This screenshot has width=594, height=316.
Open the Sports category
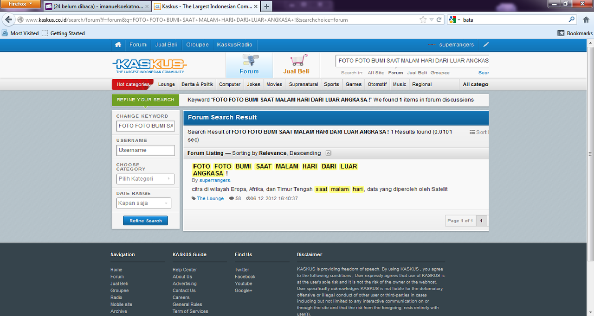click(x=331, y=84)
